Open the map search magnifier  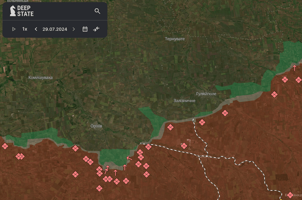97,11
